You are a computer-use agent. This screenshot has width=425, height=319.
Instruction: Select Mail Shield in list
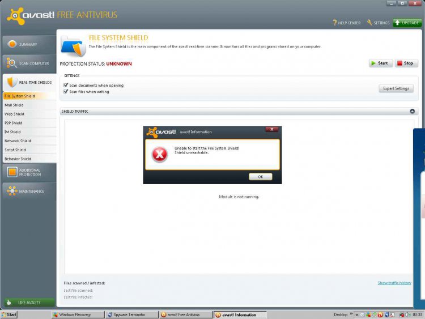pyautogui.click(x=29, y=105)
